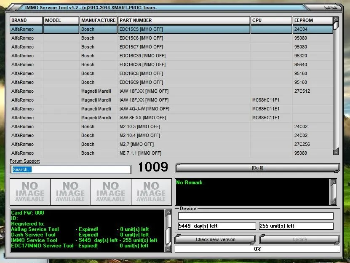Sort list by MODEL column header
The image size is (350, 263).
point(61,20)
